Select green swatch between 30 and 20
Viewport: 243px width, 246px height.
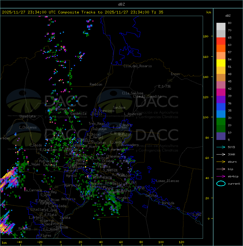pyautogui.click(x=221, y=121)
